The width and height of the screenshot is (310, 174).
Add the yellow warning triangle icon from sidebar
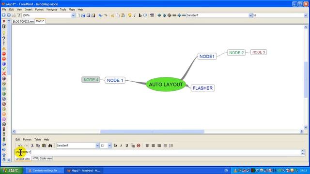coord(4,49)
